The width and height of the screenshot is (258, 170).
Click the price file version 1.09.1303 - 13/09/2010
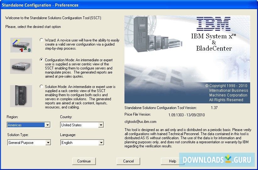point(187,115)
